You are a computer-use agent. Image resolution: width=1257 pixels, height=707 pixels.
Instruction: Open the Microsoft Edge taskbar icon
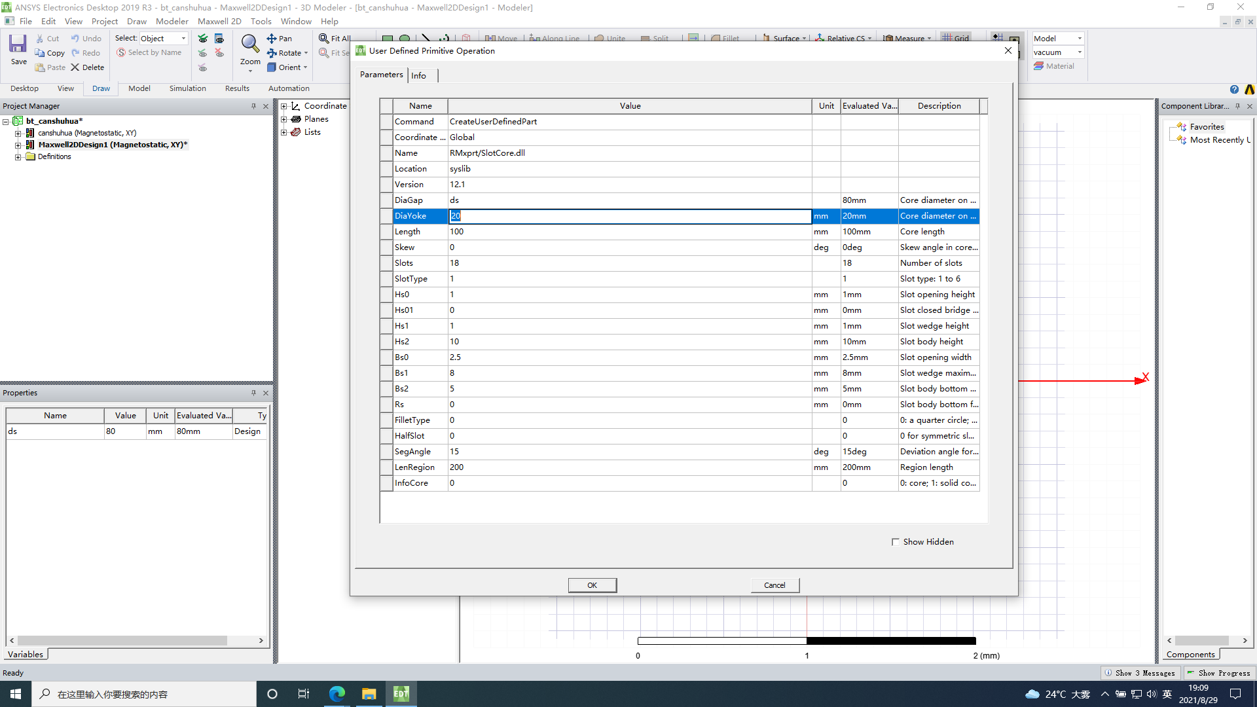[337, 694]
